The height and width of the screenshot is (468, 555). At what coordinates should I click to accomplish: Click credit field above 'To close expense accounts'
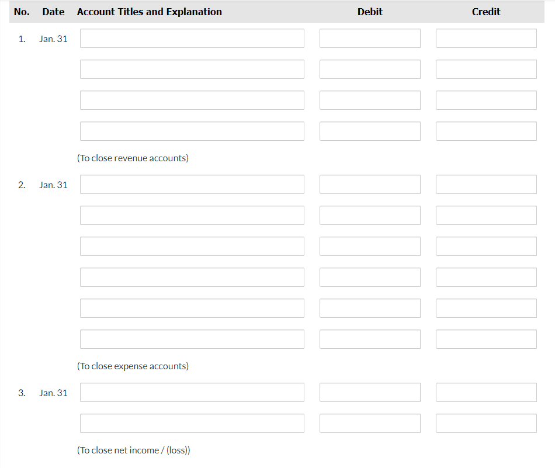click(x=486, y=339)
